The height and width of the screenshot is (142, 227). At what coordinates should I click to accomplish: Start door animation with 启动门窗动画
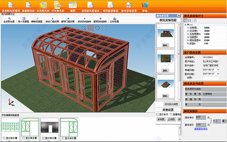52,20
